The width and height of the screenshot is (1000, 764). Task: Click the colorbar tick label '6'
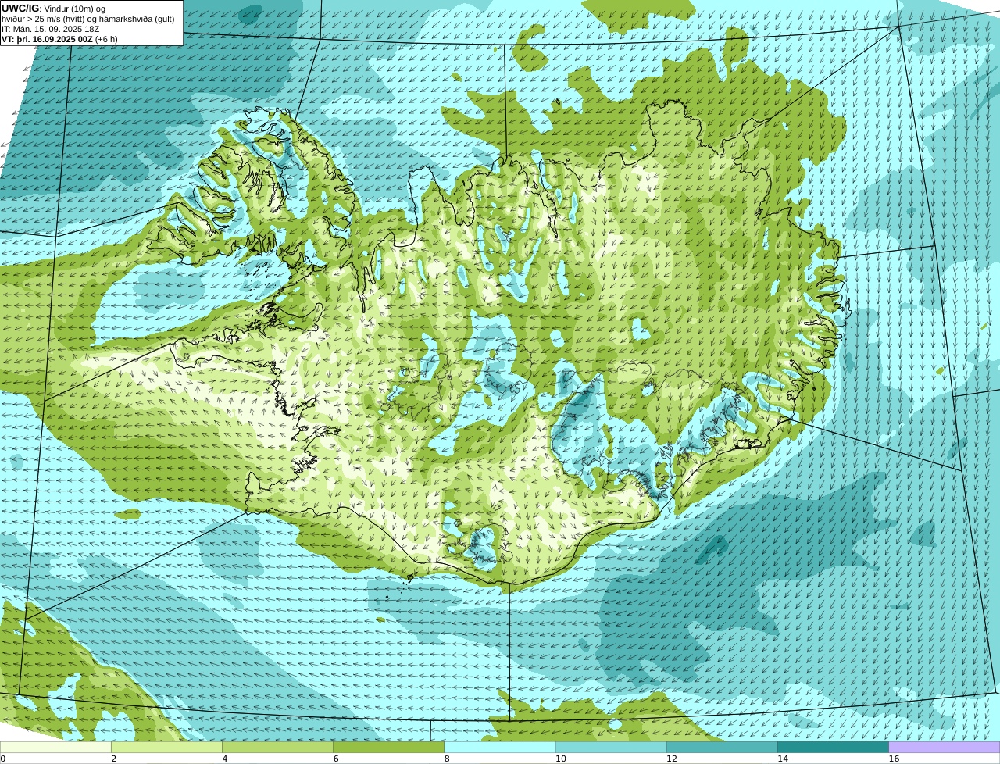(336, 759)
